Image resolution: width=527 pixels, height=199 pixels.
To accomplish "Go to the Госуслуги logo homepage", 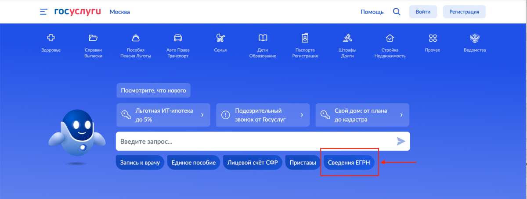I will pyautogui.click(x=77, y=11).
